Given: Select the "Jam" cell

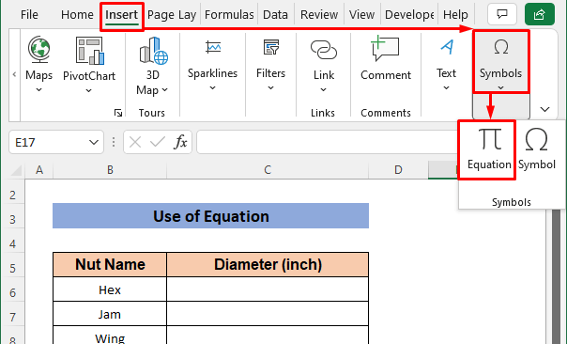Looking at the screenshot, I should point(110,314).
